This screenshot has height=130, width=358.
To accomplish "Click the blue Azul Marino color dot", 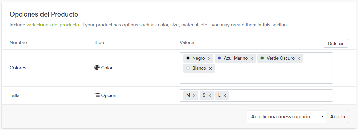I will pos(219,58).
